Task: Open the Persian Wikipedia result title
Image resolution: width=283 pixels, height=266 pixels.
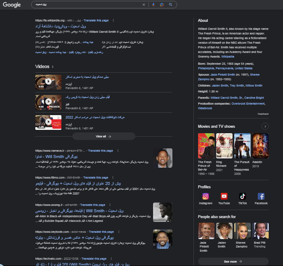Action: point(61,26)
